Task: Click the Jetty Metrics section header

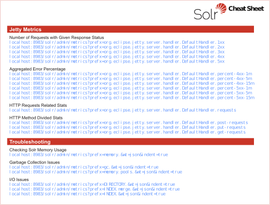Action: tap(130, 29)
